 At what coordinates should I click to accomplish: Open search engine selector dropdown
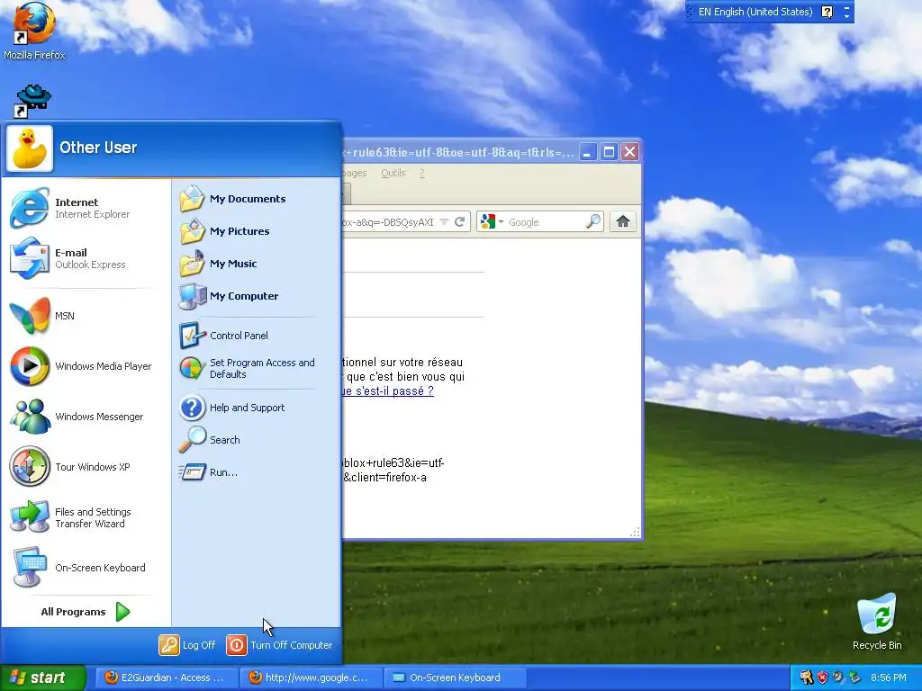click(x=492, y=221)
